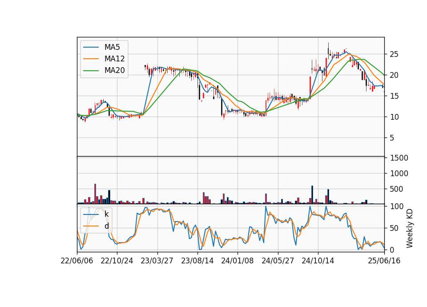Click the k legend label in KD panel
This screenshot has width=427, height=307.
point(106,214)
